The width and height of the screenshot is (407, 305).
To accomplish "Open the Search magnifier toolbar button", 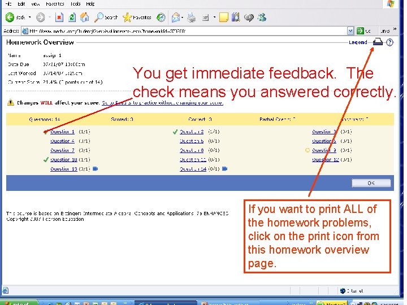I will pos(106,18).
